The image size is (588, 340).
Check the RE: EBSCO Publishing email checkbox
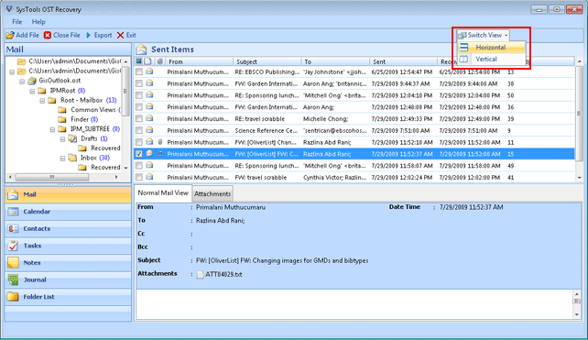point(139,71)
